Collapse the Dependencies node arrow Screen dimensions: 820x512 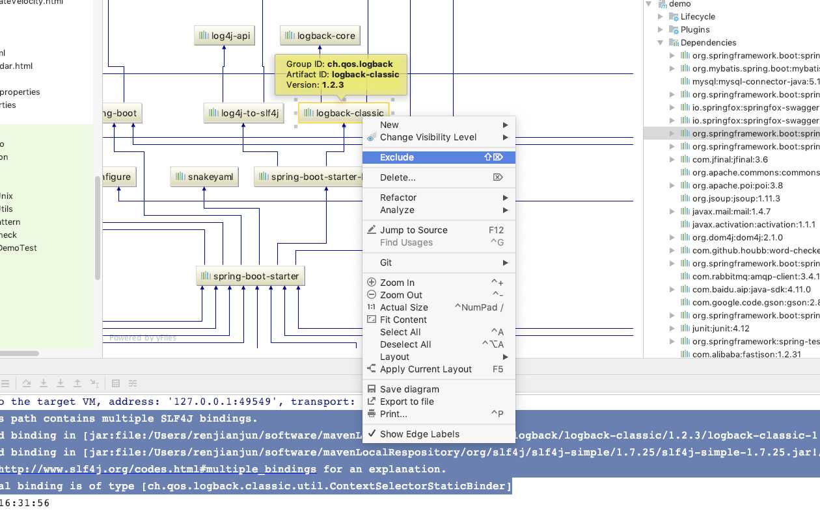tap(661, 43)
